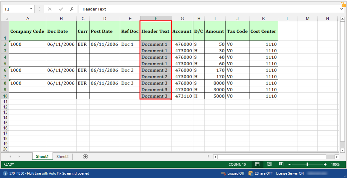Image resolution: width=347 pixels, height=178 pixels.
Task: Switch to Normal view
Action: [257, 164]
